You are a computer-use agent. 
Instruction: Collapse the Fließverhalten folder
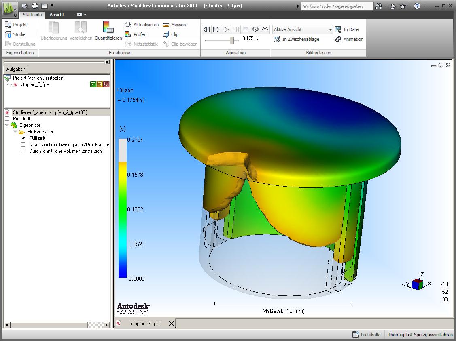tap(15, 132)
